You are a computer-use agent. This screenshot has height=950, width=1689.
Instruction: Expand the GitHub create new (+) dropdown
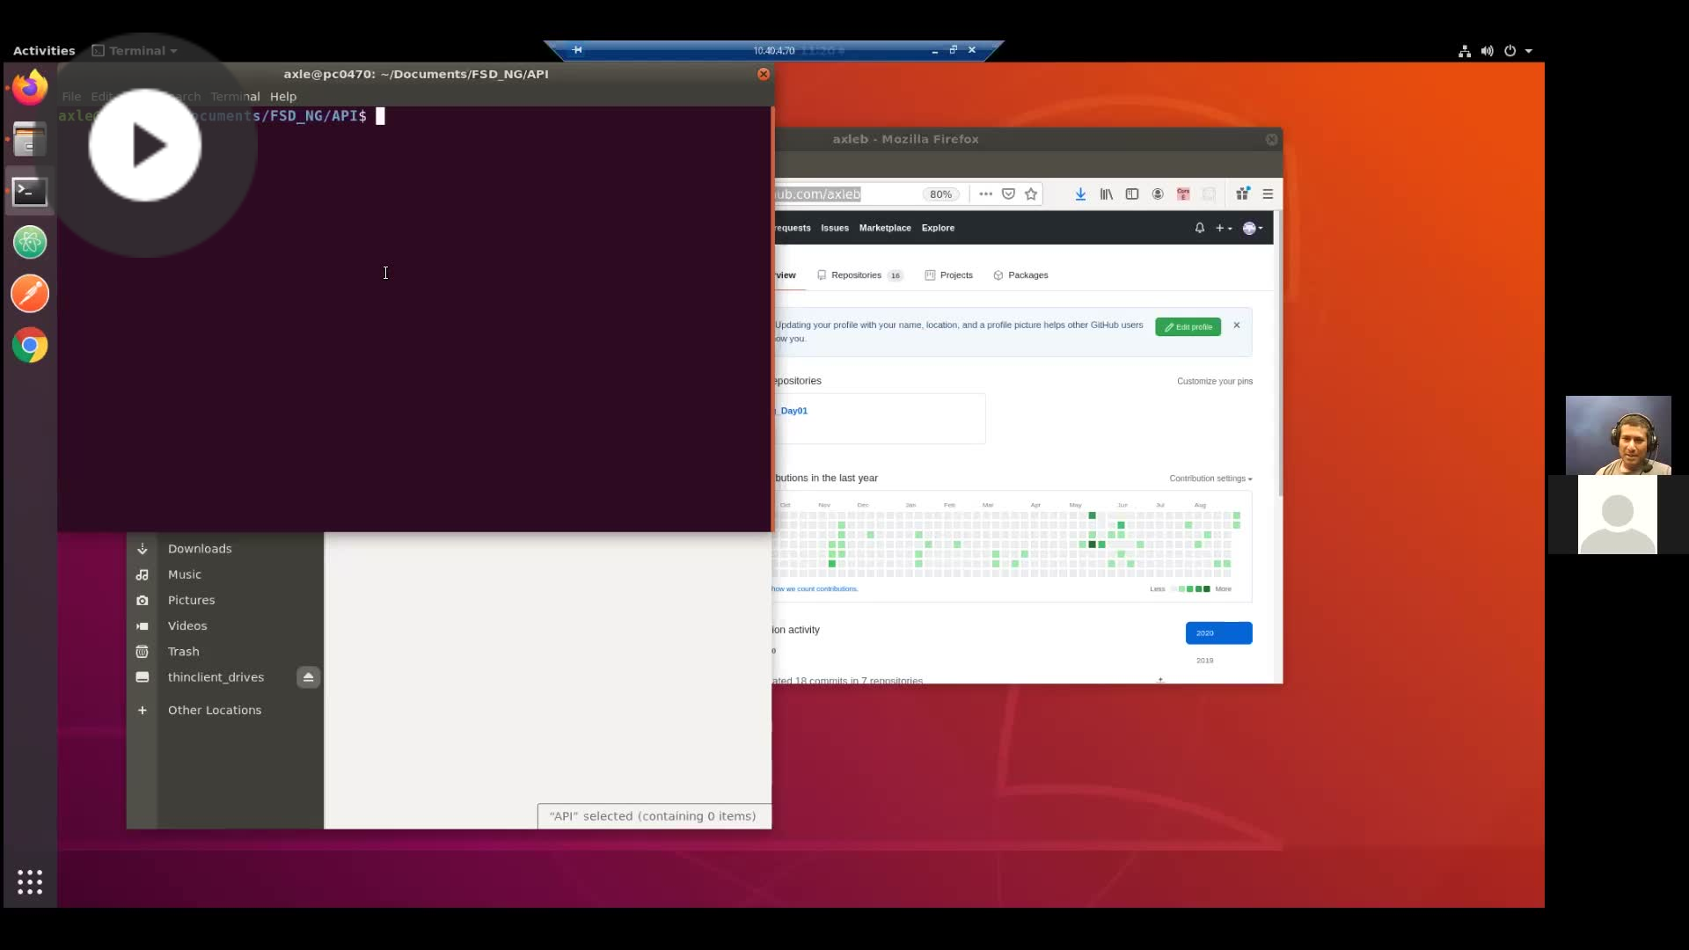(x=1223, y=228)
